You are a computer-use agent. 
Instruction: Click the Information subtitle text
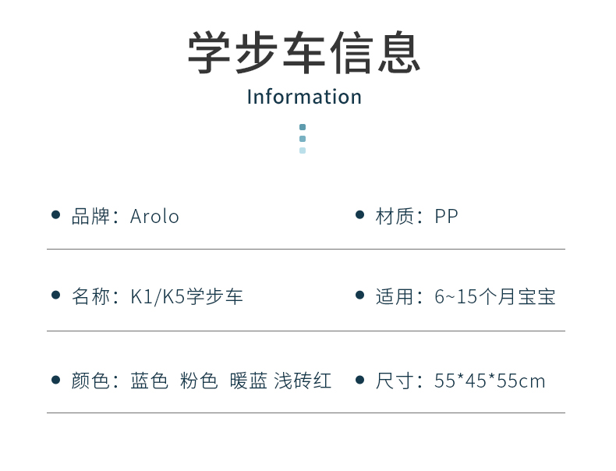pyautogui.click(x=304, y=97)
